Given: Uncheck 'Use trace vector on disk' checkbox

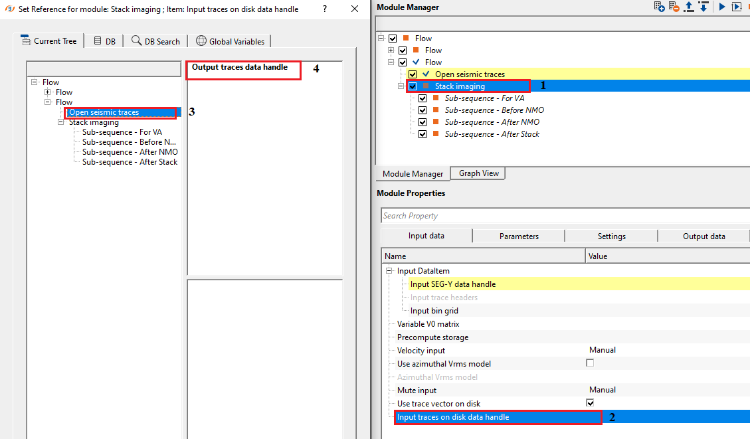Looking at the screenshot, I should (590, 403).
